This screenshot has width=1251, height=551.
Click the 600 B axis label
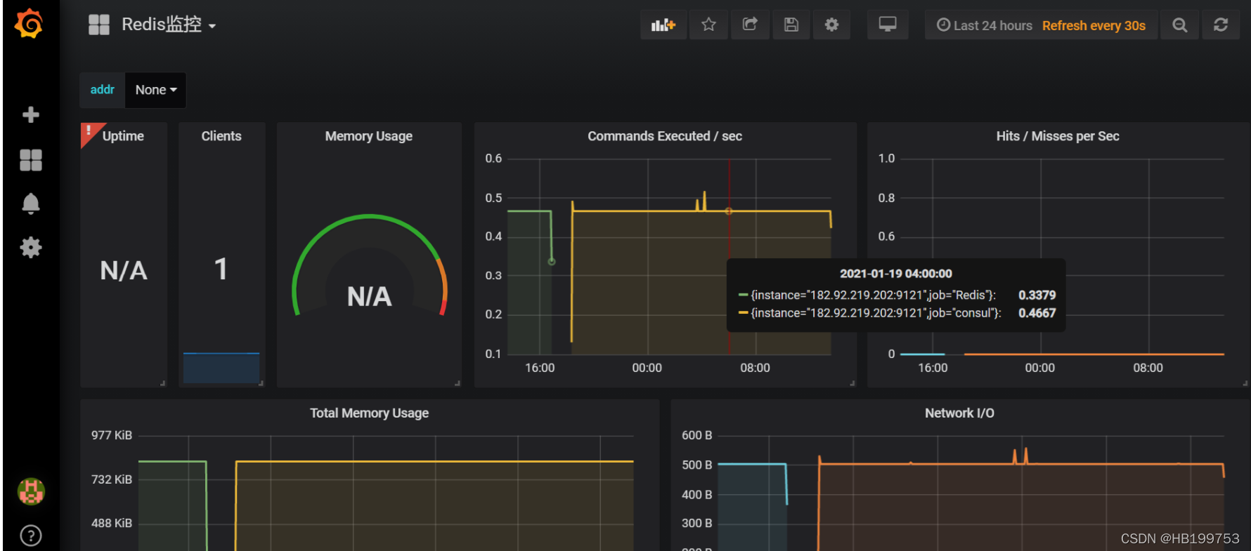point(697,435)
